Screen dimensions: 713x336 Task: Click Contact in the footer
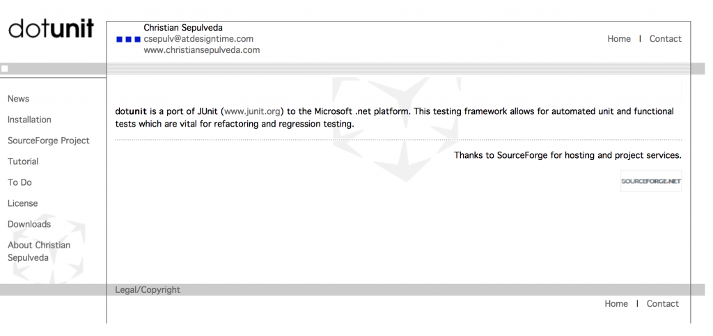coord(663,304)
